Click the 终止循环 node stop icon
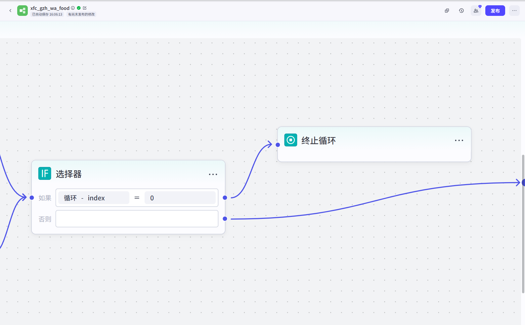 [x=291, y=140]
